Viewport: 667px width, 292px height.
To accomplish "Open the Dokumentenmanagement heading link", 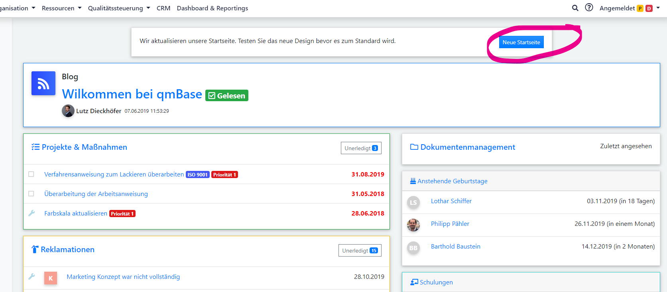I will tap(468, 147).
